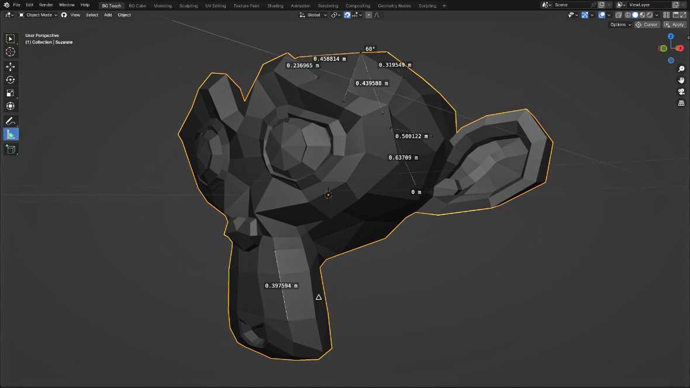690x388 pixels.
Task: Choose the Scale tool
Action: [11, 93]
